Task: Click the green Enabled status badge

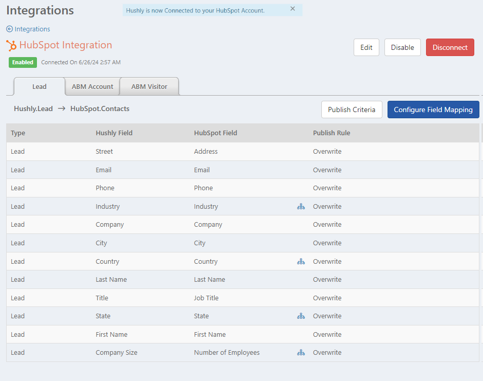Action: [x=23, y=62]
